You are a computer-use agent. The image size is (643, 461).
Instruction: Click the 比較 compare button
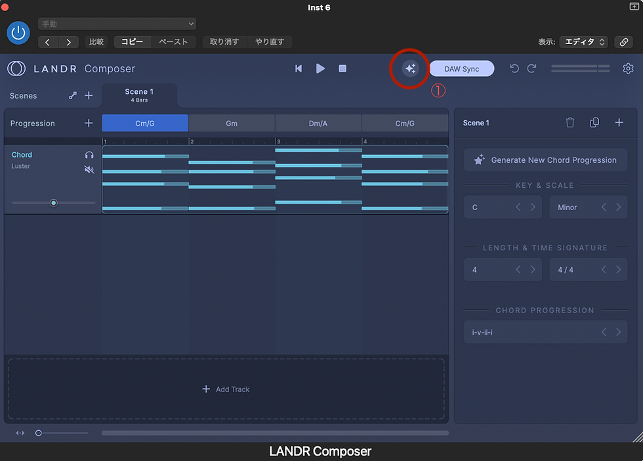pyautogui.click(x=96, y=42)
